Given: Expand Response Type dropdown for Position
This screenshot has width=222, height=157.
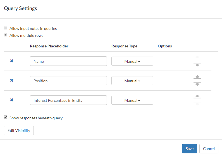Looking at the screenshot, I should tap(132, 81).
